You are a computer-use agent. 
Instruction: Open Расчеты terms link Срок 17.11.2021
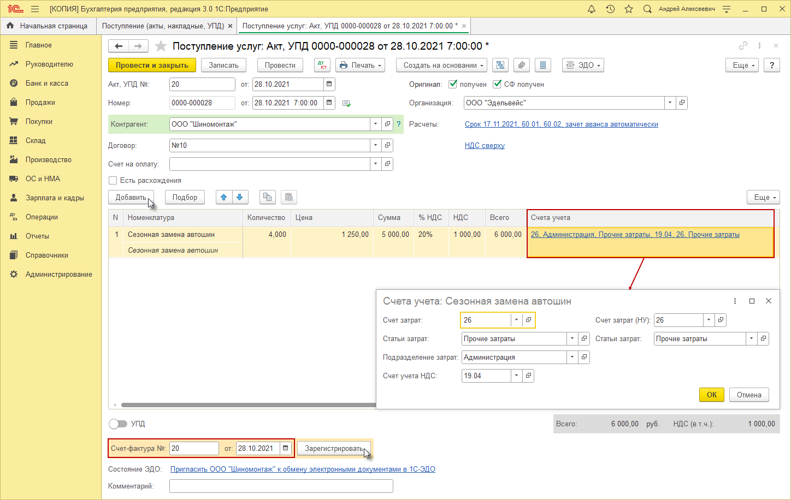pos(562,124)
